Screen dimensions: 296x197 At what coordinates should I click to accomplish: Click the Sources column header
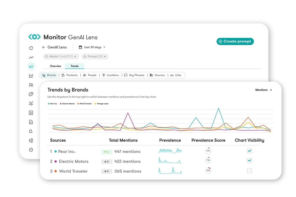[58, 140]
